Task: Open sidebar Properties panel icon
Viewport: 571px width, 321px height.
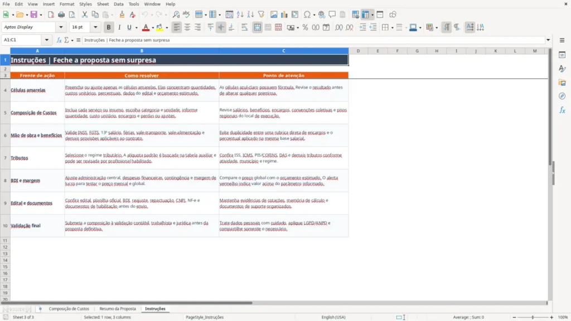Action: (562, 55)
